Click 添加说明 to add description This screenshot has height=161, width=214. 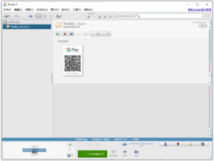pyautogui.click(x=63, y=41)
